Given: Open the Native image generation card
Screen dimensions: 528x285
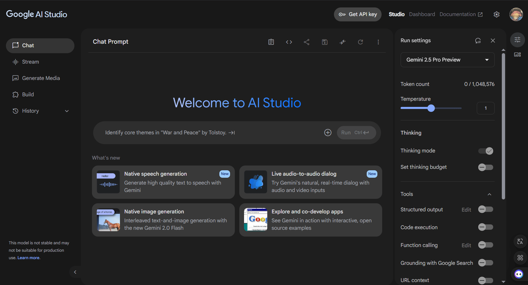Looking at the screenshot, I should (163, 220).
